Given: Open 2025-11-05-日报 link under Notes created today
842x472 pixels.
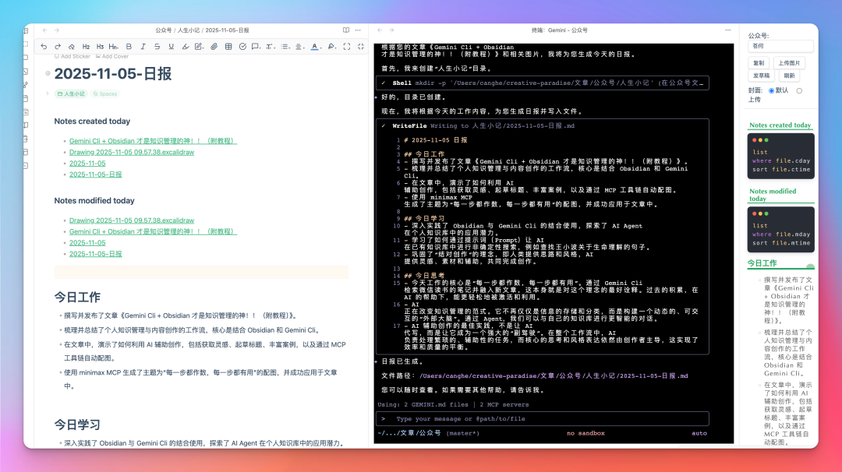Looking at the screenshot, I should [x=96, y=174].
